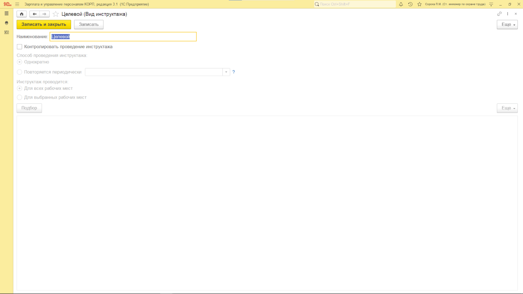
Task: Open service settings menu beside the user name
Action: pos(491,4)
